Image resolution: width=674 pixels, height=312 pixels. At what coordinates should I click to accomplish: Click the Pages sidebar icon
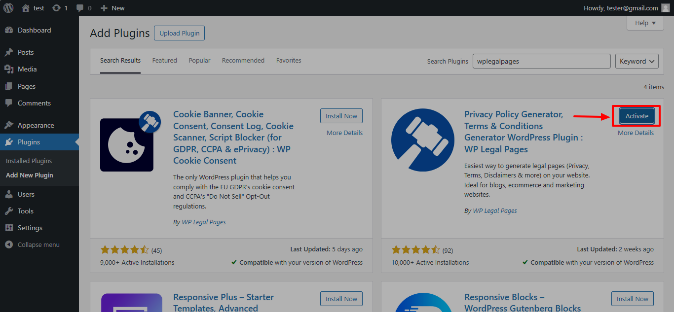coord(9,86)
